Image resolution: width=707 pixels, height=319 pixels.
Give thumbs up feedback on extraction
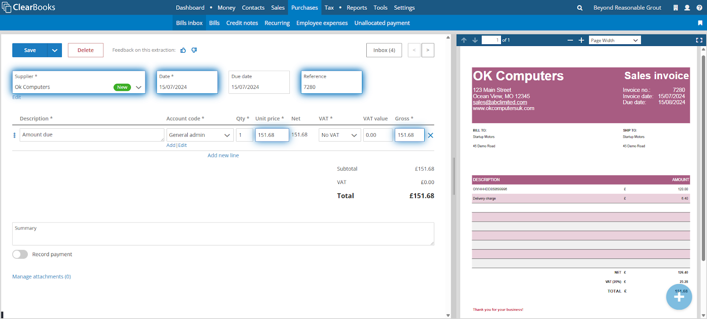[x=183, y=50]
